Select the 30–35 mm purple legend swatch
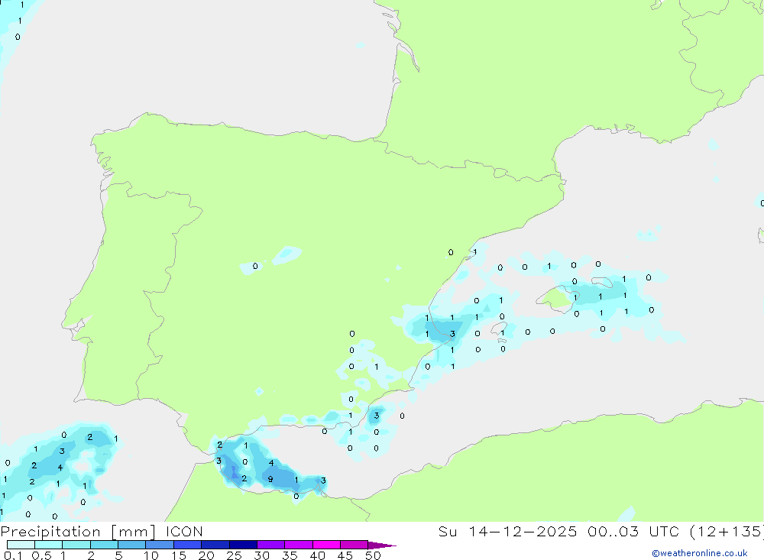Viewport: 764px width, 560px height. click(270, 545)
